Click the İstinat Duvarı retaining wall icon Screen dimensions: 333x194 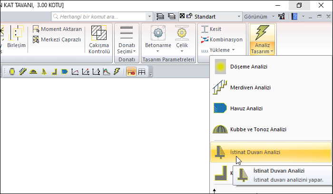point(220,152)
